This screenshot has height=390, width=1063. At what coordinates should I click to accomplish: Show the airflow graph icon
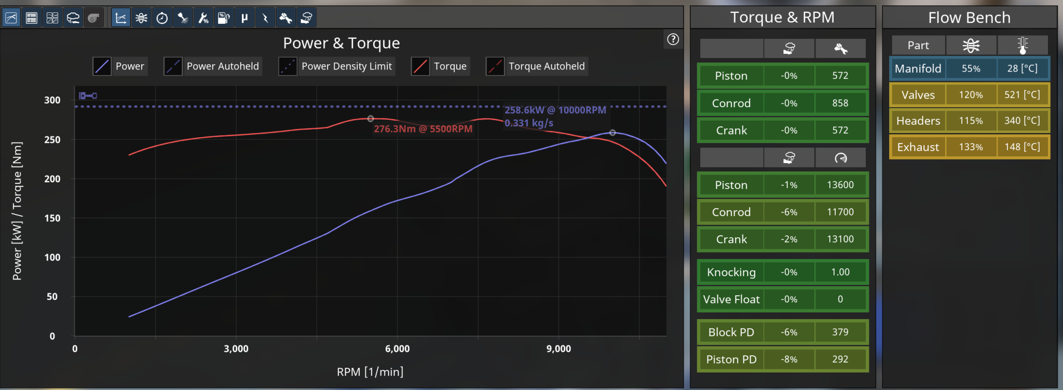[x=141, y=18]
